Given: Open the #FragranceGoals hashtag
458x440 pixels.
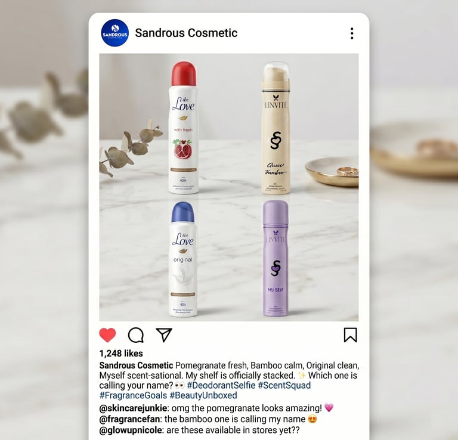Looking at the screenshot, I should point(133,395).
